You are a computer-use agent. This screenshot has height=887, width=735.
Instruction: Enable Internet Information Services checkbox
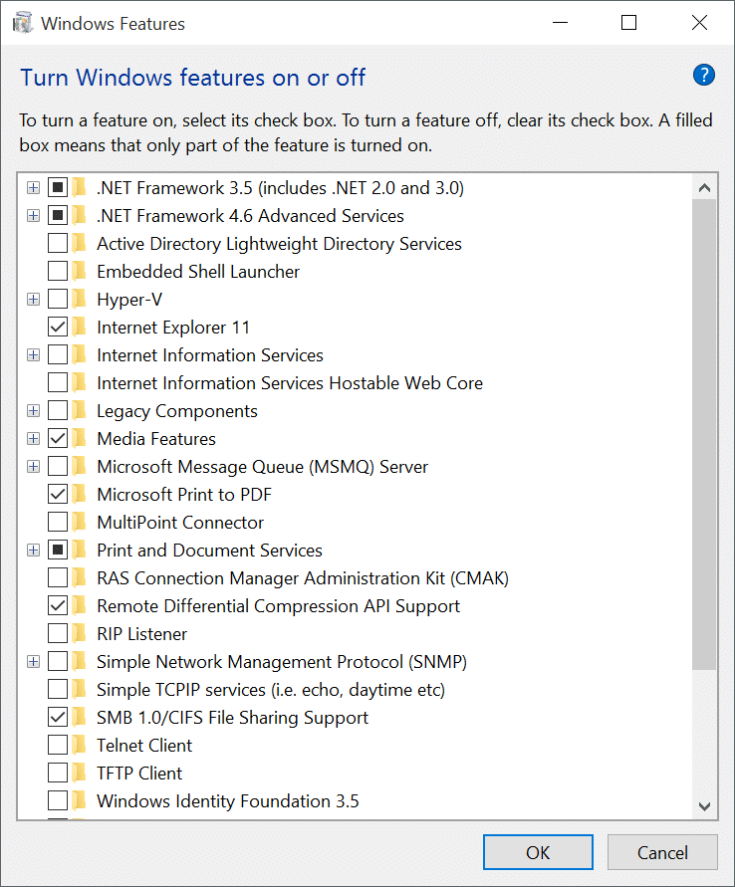[x=58, y=354]
